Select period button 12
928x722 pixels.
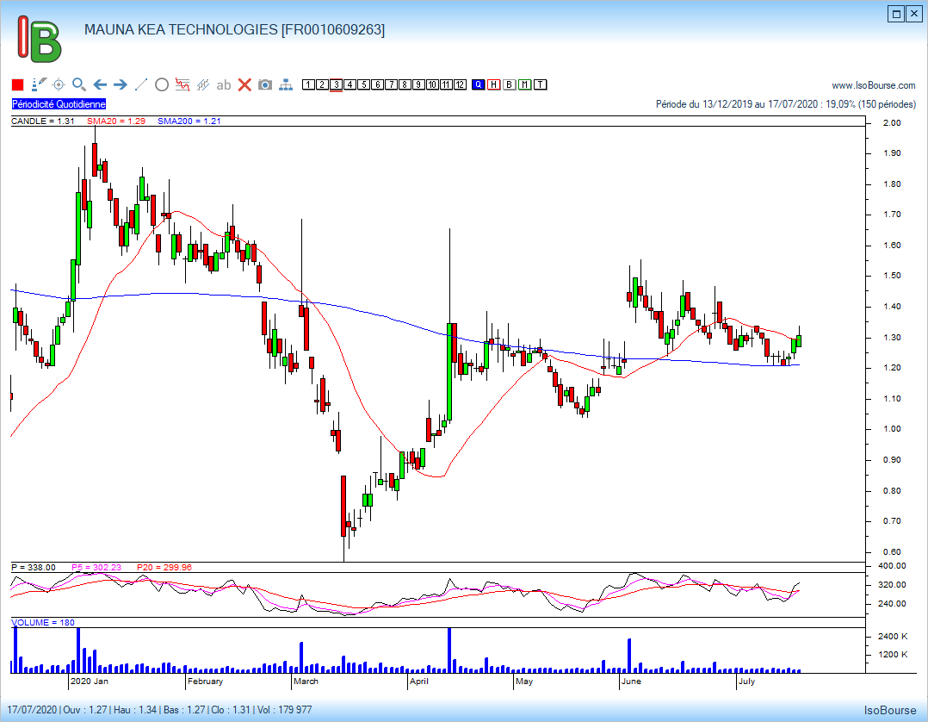click(x=460, y=84)
